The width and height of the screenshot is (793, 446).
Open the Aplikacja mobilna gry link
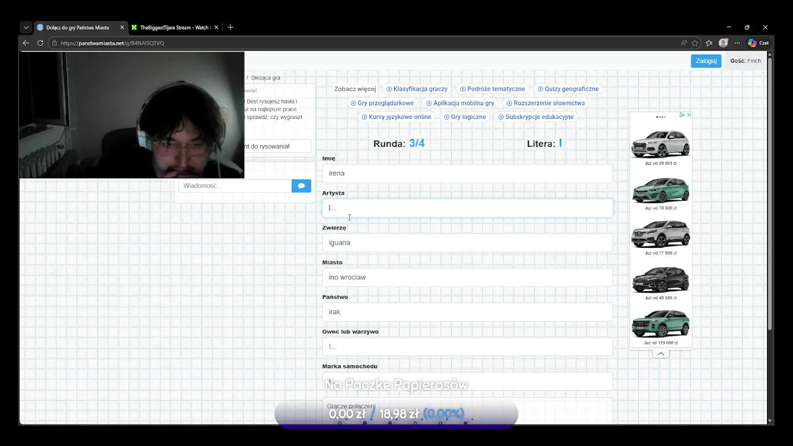pyautogui.click(x=460, y=103)
